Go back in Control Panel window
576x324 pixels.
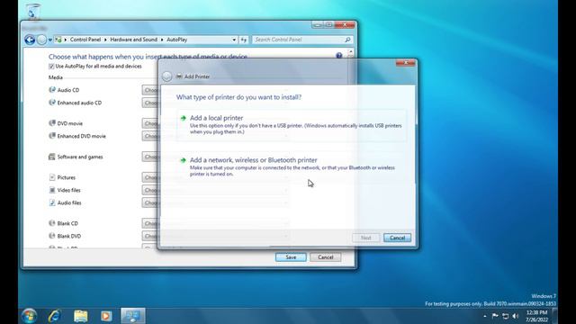pos(30,40)
